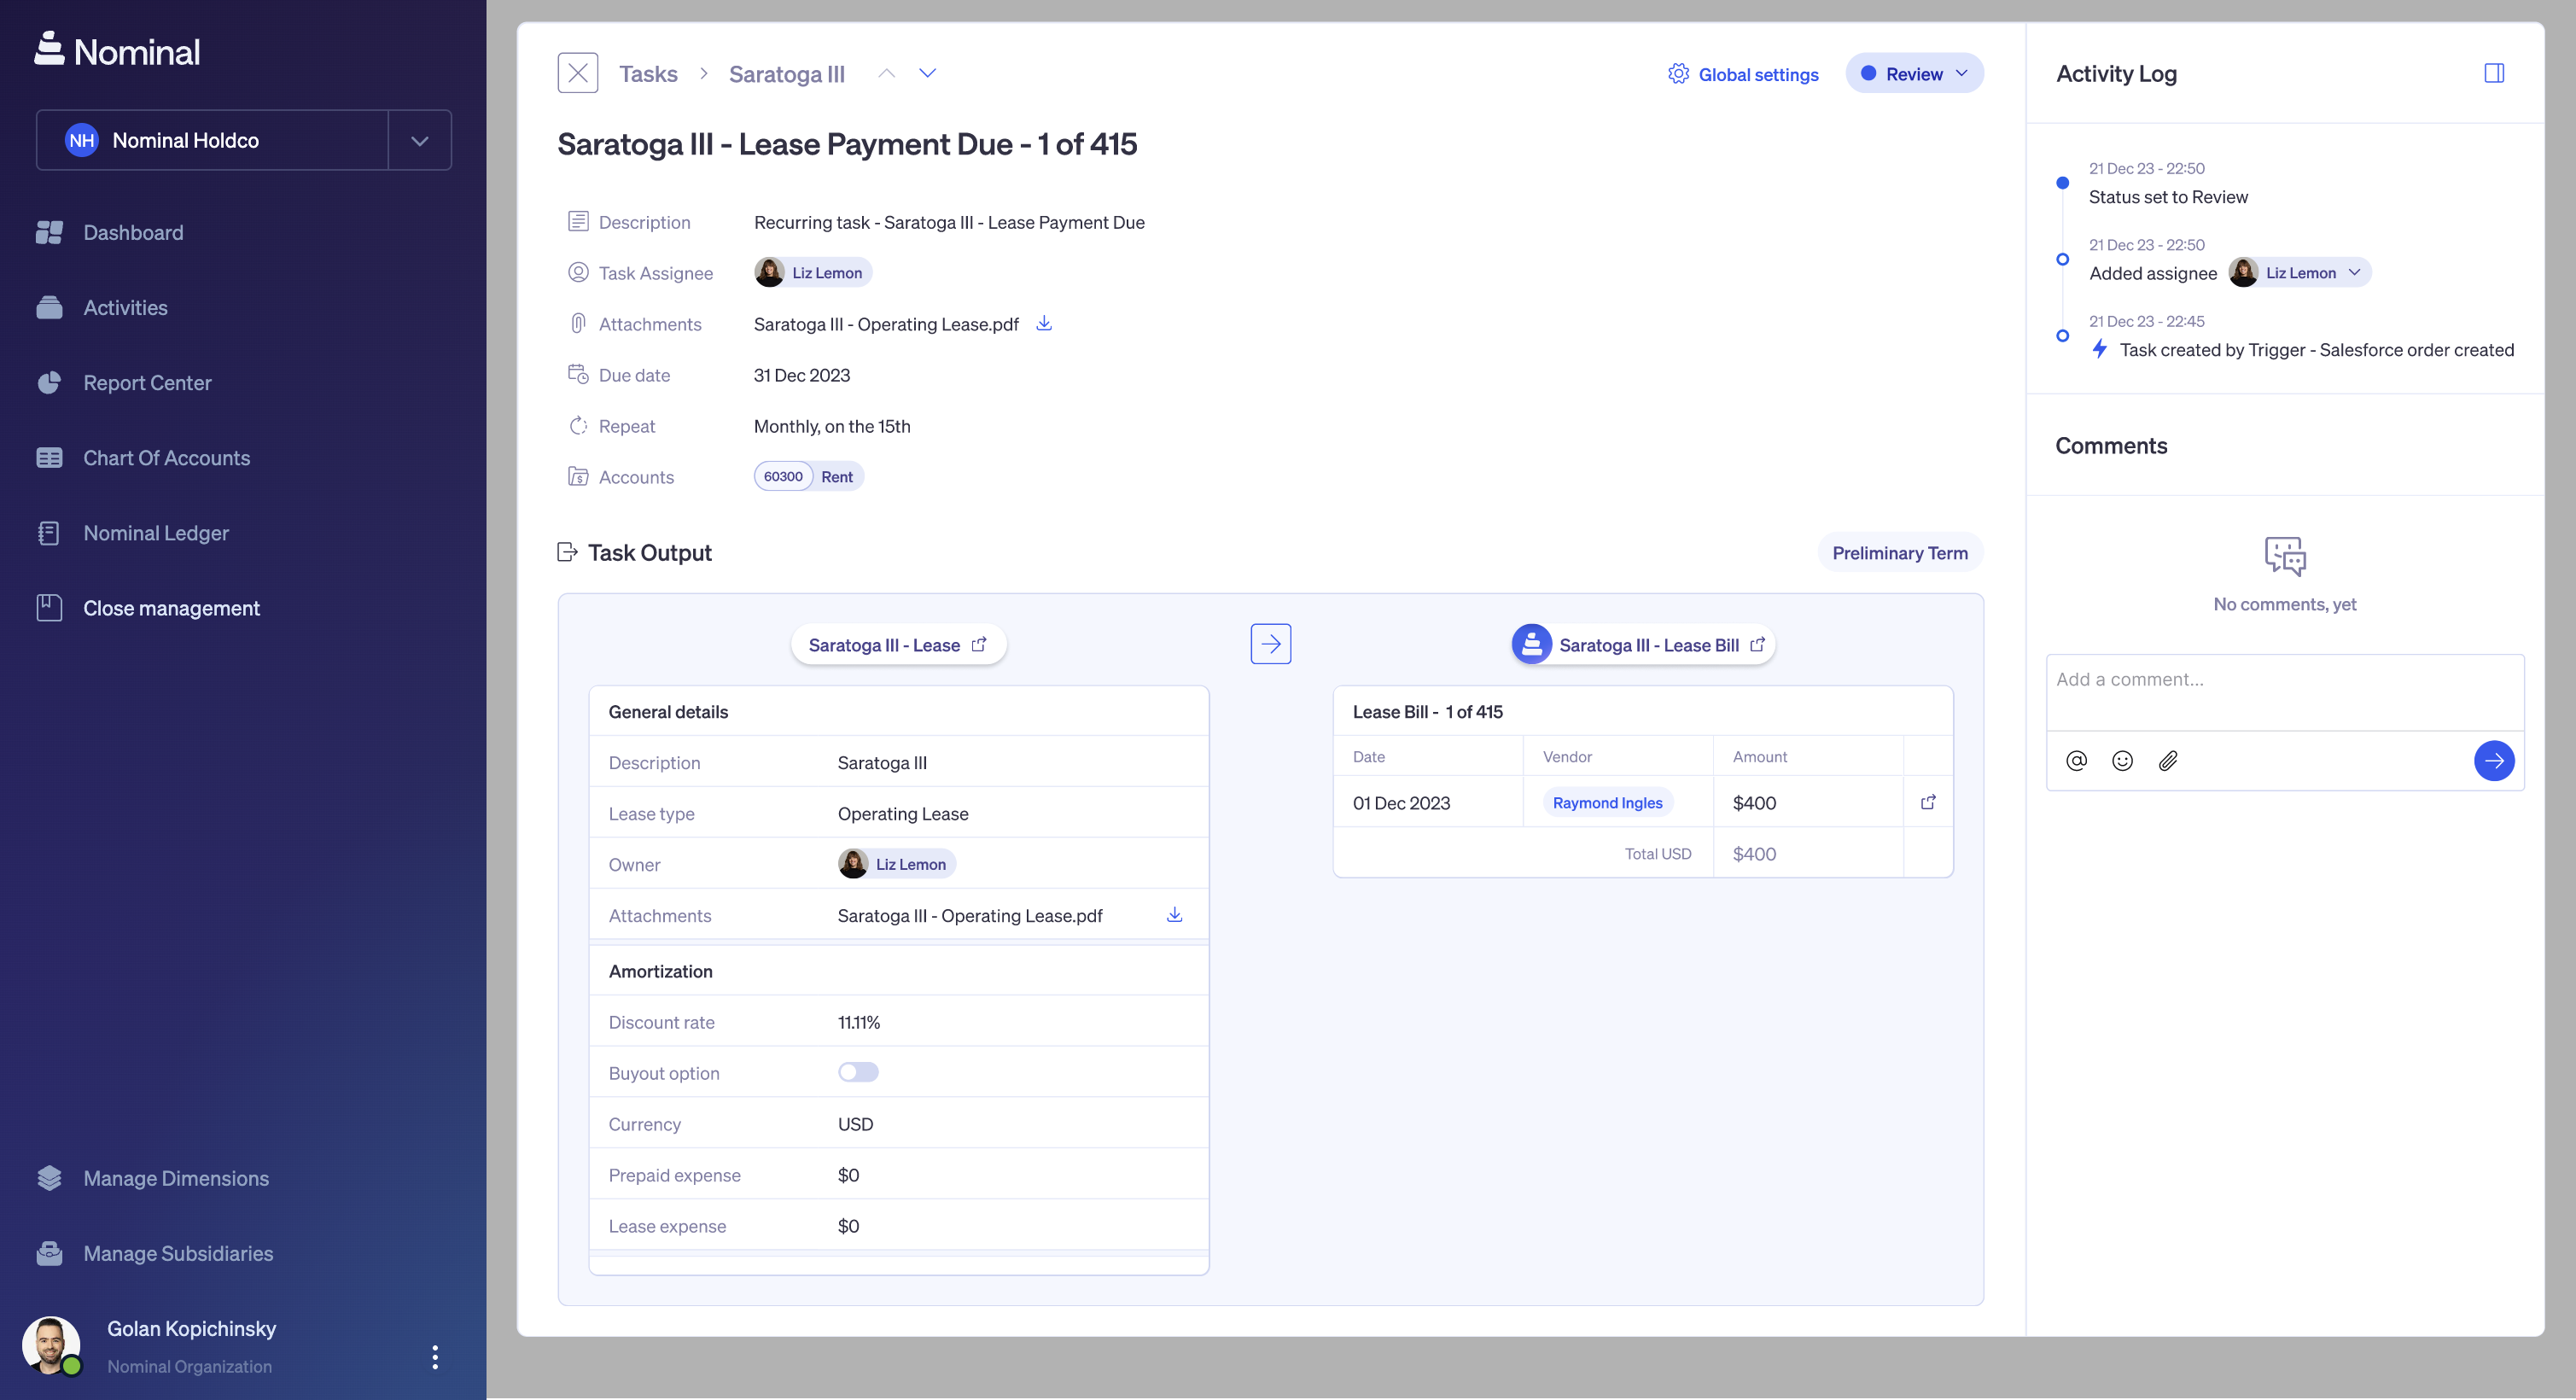This screenshot has height=1400, width=2576.
Task: Close the task with X button
Action: [x=577, y=73]
